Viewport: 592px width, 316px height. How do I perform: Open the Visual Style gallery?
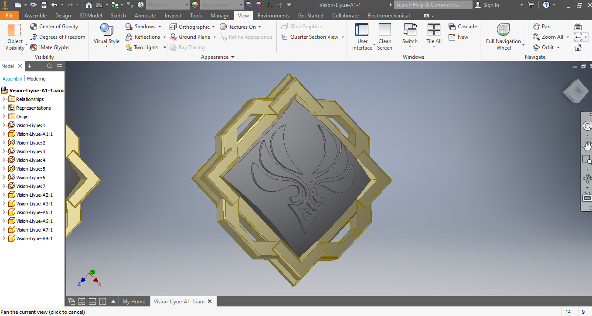(x=106, y=36)
